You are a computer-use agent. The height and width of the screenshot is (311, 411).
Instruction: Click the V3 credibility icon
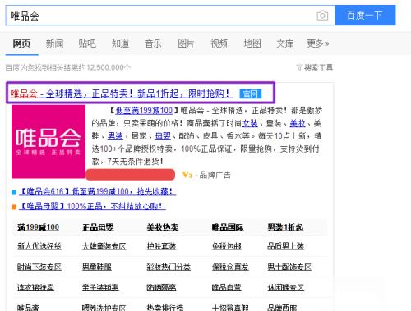click(x=187, y=175)
